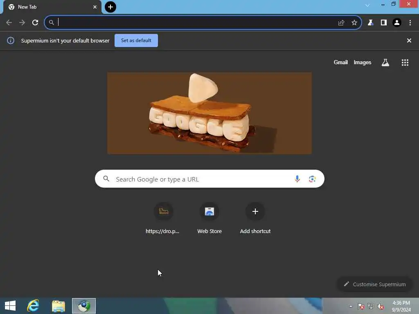
Task: Open Images link
Action: 363,62
